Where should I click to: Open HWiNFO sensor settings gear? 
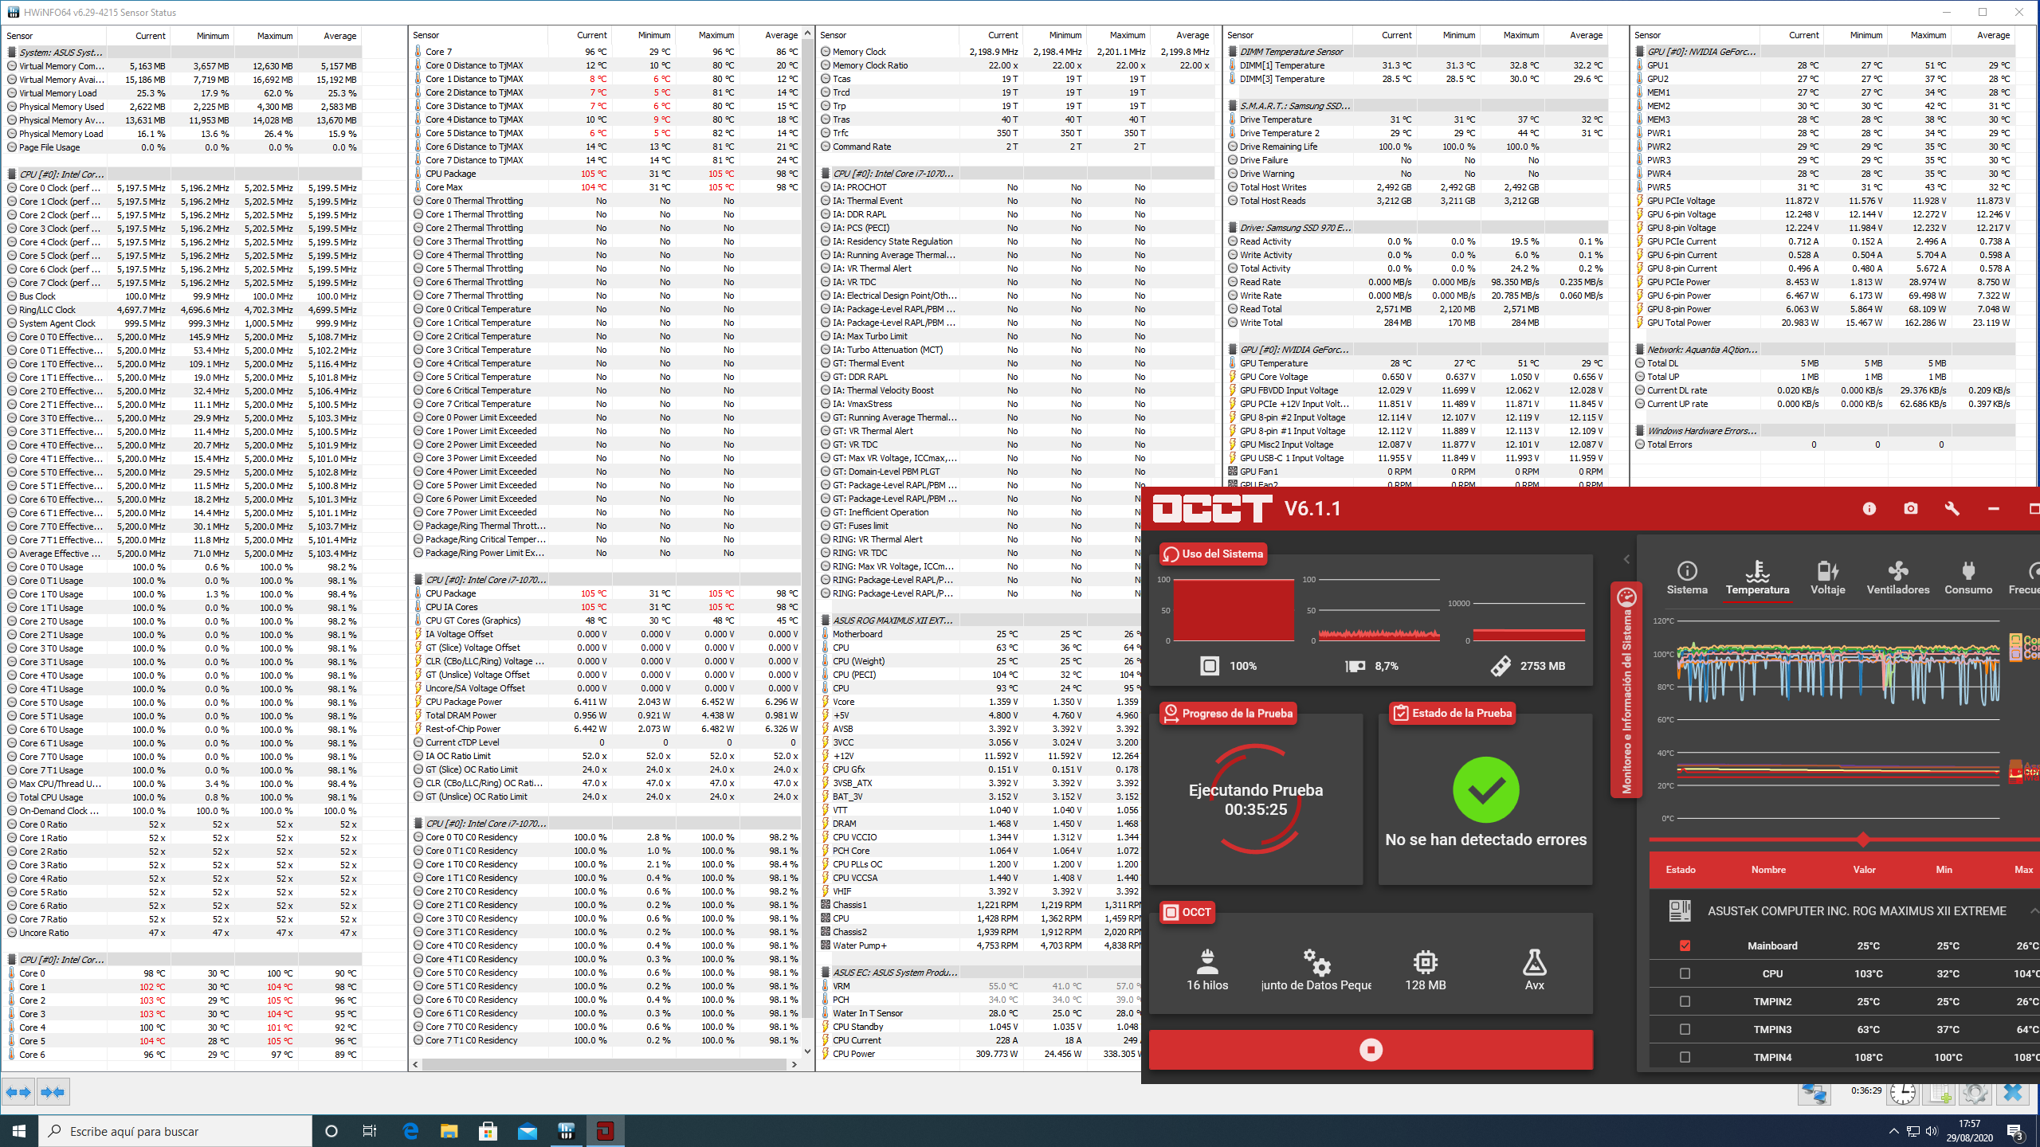pyautogui.click(x=1975, y=1093)
